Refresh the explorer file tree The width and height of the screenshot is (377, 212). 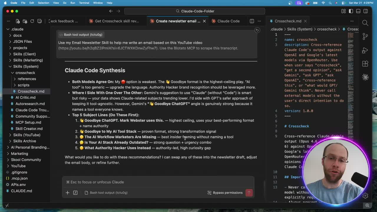[32, 21]
